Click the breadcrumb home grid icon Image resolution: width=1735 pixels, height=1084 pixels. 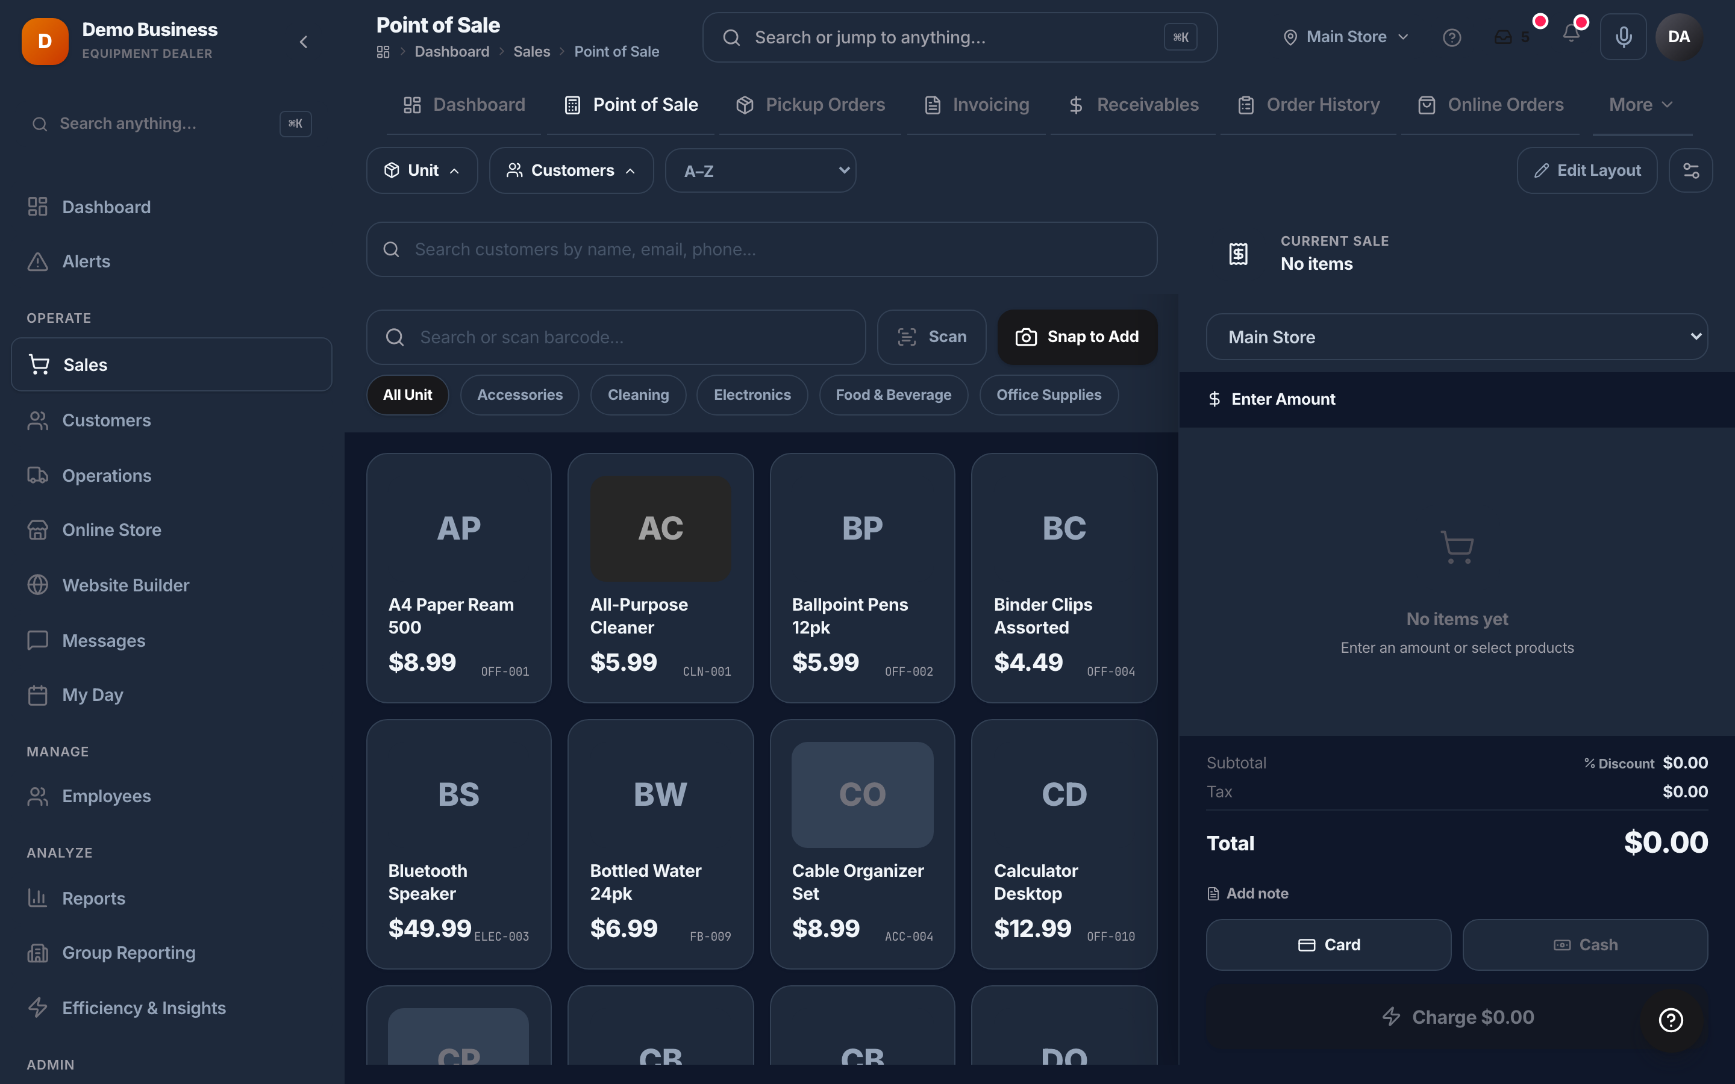pos(383,52)
